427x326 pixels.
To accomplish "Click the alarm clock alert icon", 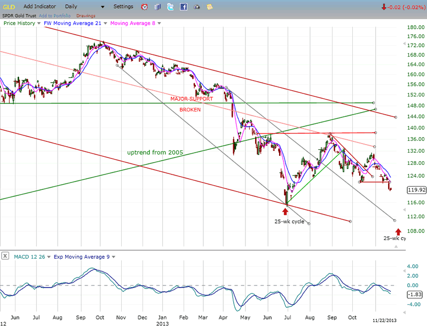I will pyautogui.click(x=145, y=7).
